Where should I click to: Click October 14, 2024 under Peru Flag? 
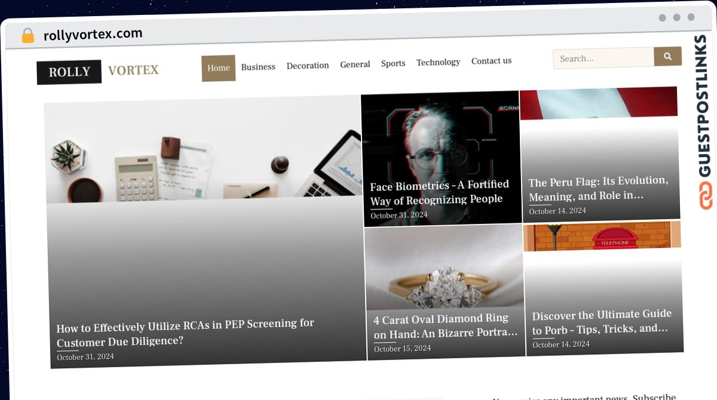[x=557, y=211]
